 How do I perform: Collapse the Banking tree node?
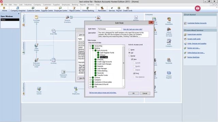[x=90, y=48]
